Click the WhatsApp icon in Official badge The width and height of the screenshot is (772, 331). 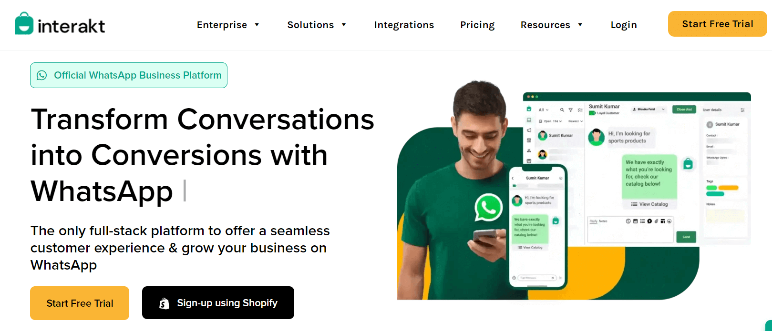[x=42, y=75]
